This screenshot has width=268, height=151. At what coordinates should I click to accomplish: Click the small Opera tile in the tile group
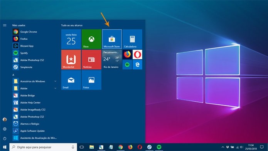pos(137,54)
